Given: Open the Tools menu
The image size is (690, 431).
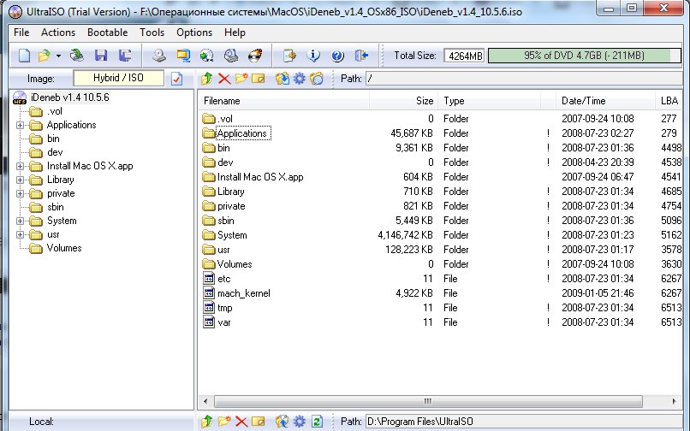Looking at the screenshot, I should click(x=152, y=32).
